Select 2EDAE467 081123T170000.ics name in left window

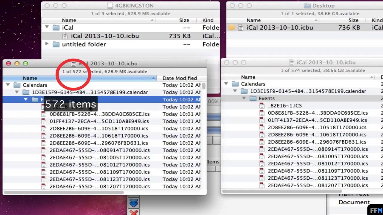click(100, 179)
